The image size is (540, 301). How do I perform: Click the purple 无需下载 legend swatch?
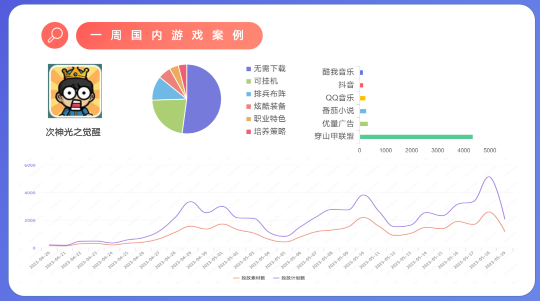[x=248, y=69]
